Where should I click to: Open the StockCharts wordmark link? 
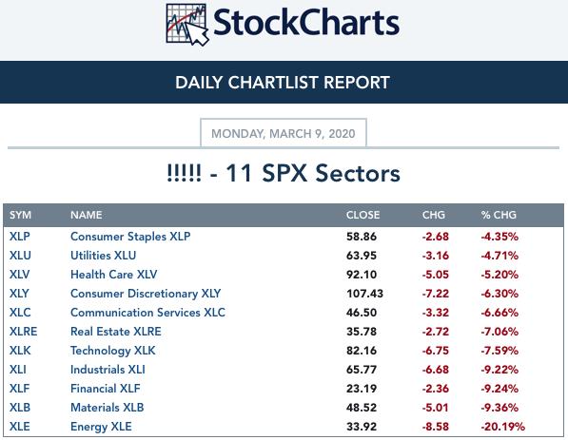(x=306, y=23)
